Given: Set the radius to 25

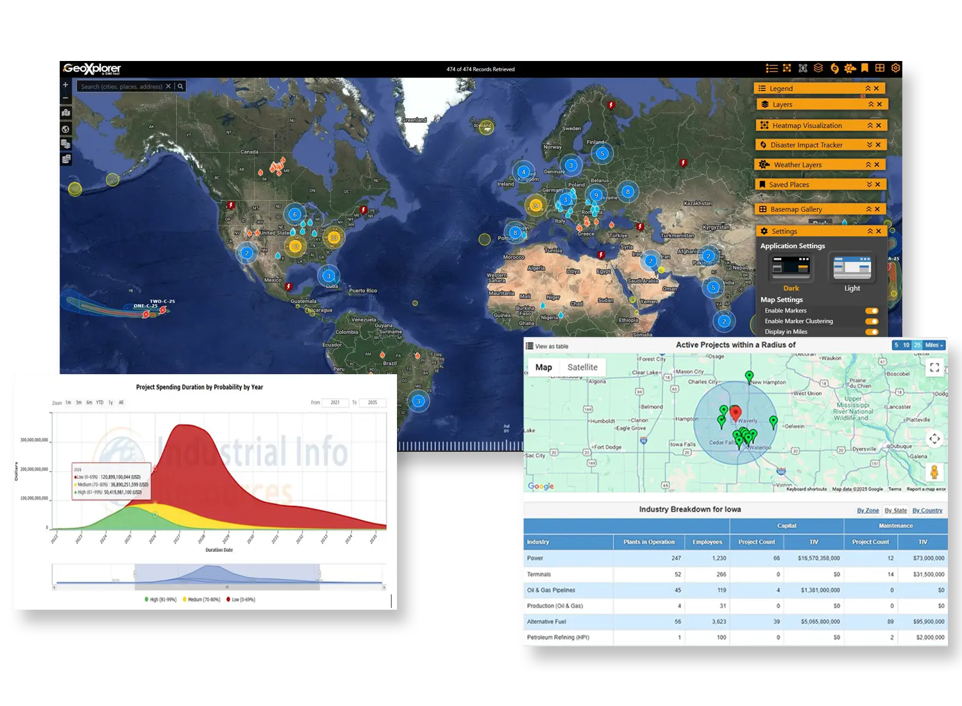Looking at the screenshot, I should pos(917,345).
